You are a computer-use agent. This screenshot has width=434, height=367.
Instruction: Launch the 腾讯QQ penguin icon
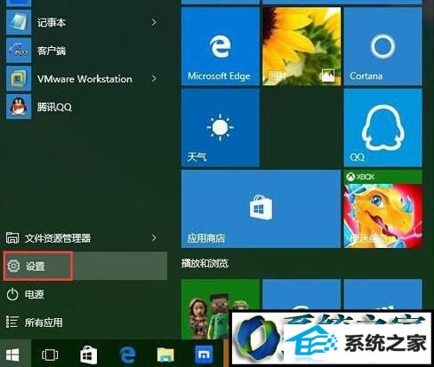click(19, 107)
